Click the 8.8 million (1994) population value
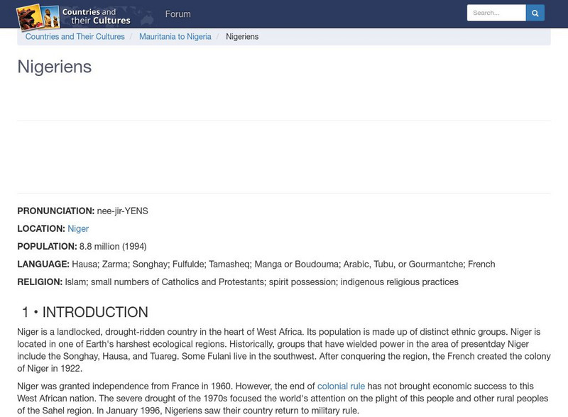The width and height of the screenshot is (568, 417). pyautogui.click(x=113, y=247)
